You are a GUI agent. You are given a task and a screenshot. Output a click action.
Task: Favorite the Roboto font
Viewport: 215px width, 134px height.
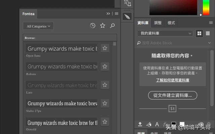point(105,66)
